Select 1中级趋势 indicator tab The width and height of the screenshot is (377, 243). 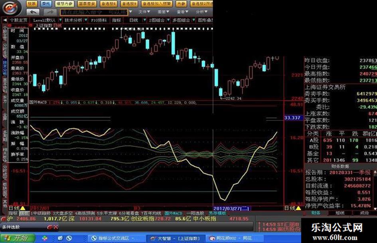(x=41, y=213)
